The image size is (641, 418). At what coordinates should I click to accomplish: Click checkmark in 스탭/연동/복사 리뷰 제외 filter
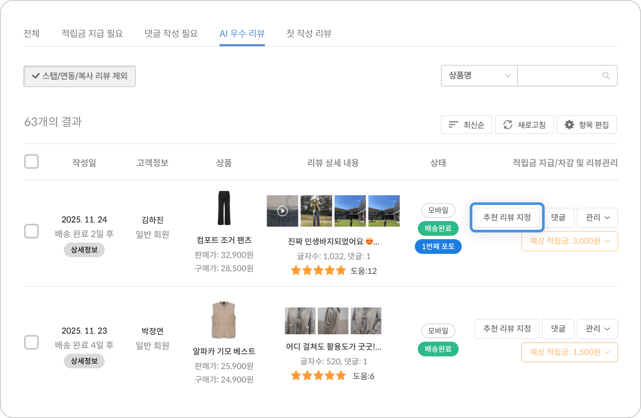point(35,76)
